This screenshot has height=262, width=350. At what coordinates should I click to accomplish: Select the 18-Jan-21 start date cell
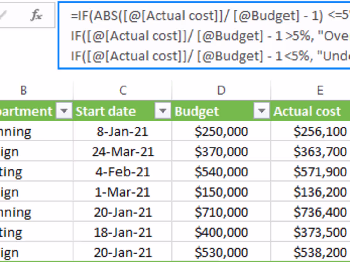pos(122,232)
